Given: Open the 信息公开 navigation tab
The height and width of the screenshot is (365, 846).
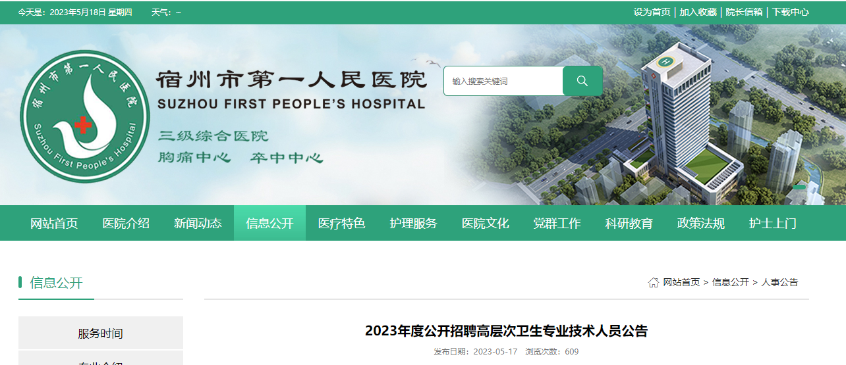Looking at the screenshot, I should 269,223.
